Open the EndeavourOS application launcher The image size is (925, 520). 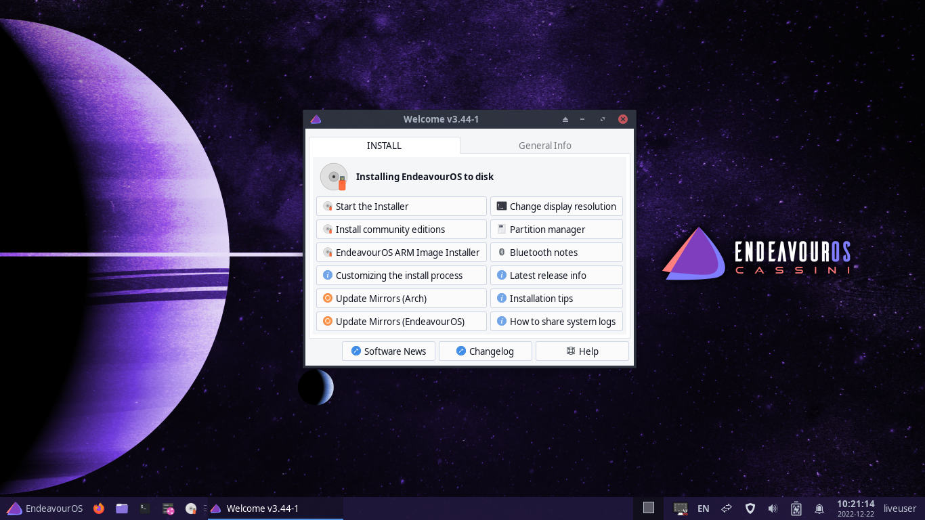tap(45, 508)
